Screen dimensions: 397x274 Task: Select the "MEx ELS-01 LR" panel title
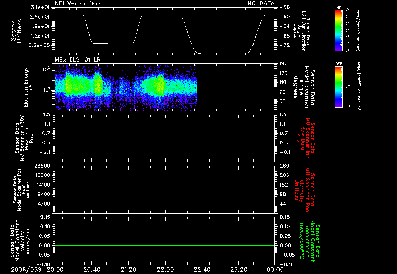click(78, 60)
